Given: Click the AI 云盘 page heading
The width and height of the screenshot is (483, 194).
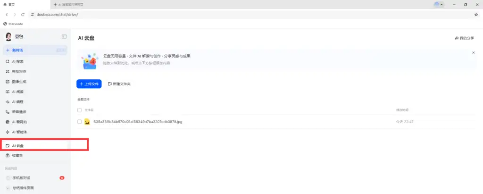Looking at the screenshot, I should [86, 38].
